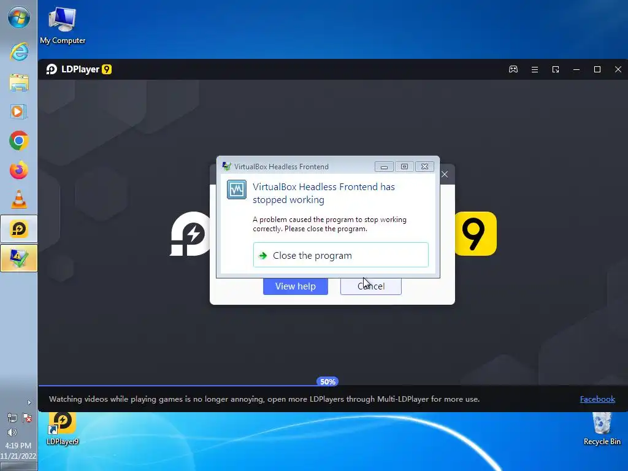
Task: Open Firefox from the taskbar
Action: click(x=19, y=170)
